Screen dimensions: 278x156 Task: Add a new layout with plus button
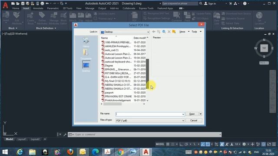pos(45,139)
